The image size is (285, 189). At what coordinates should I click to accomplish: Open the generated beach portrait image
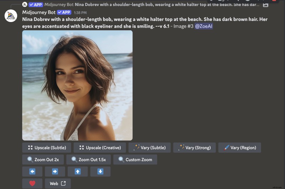click(x=77, y=85)
